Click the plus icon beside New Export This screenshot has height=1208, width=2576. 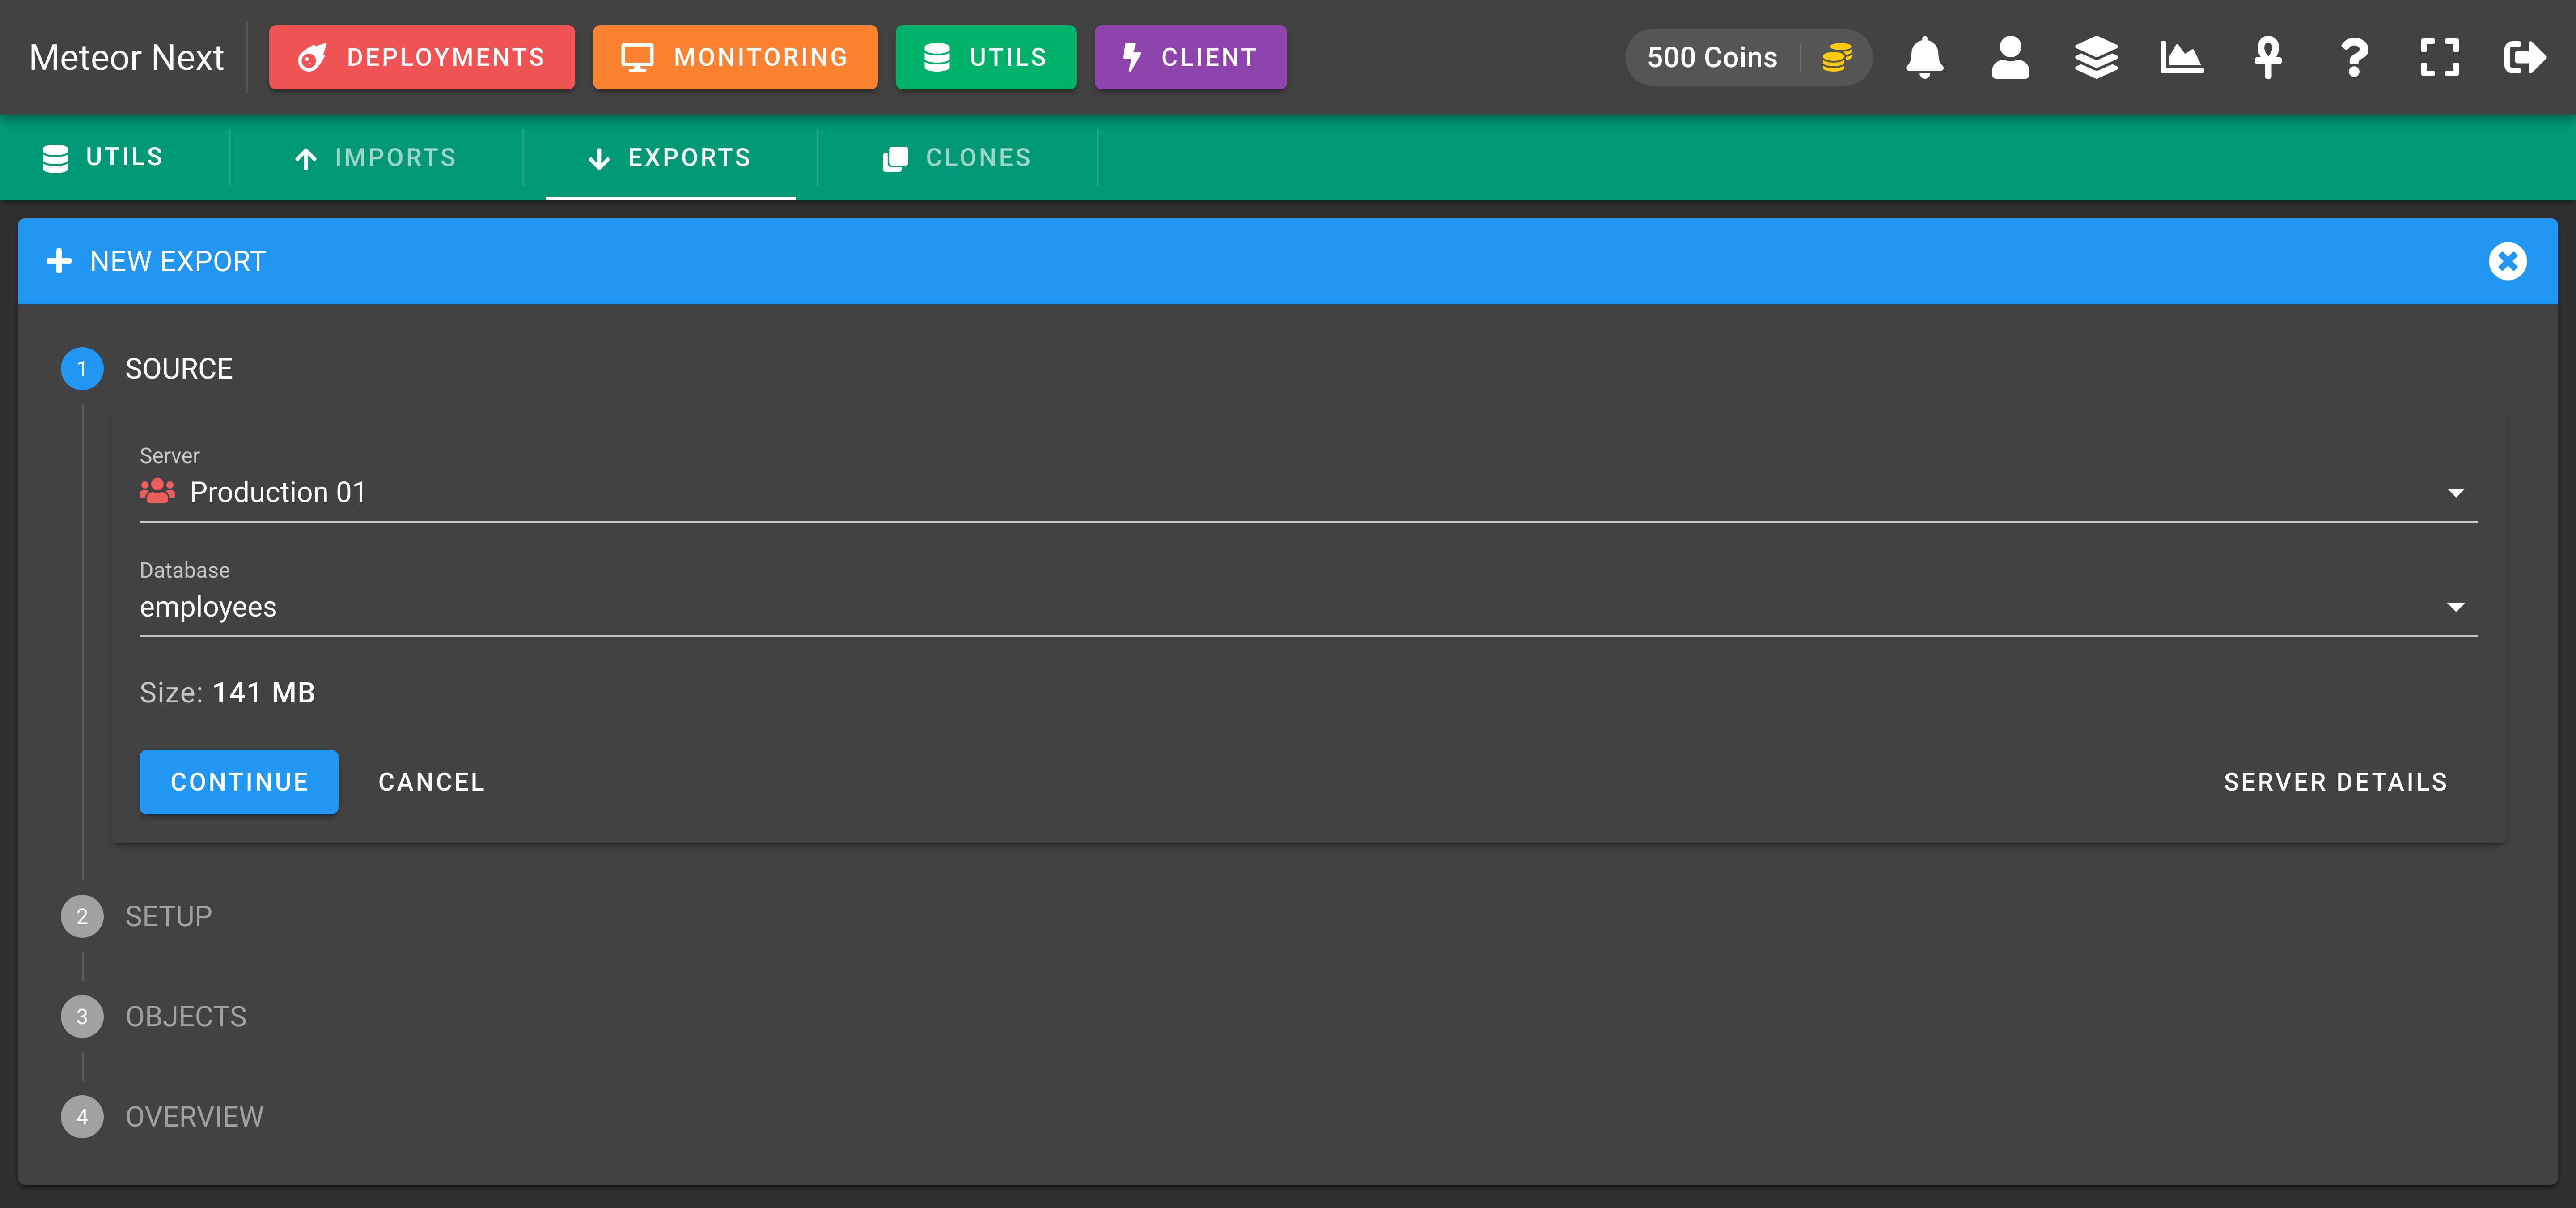coord(59,261)
